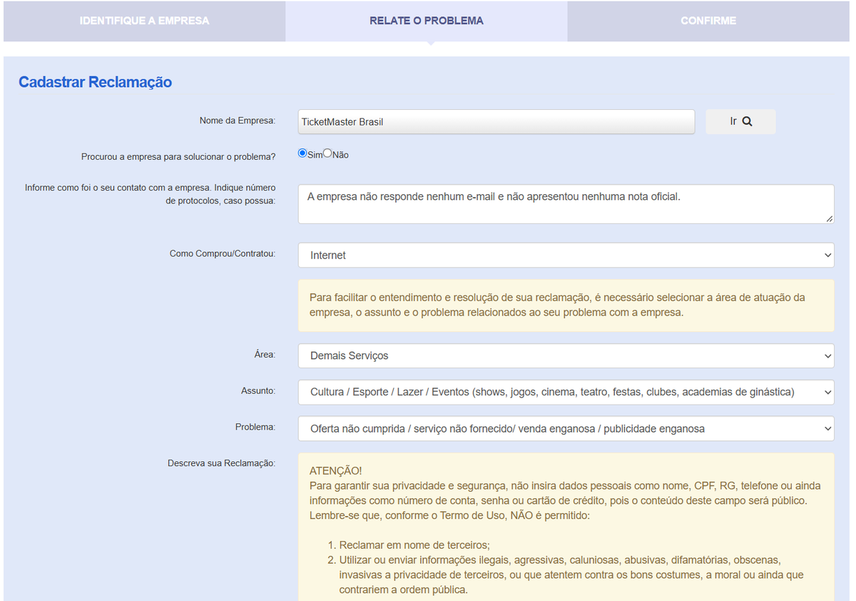Switch to the Identifique a Empresa step tab
This screenshot has width=856, height=601.
145,21
